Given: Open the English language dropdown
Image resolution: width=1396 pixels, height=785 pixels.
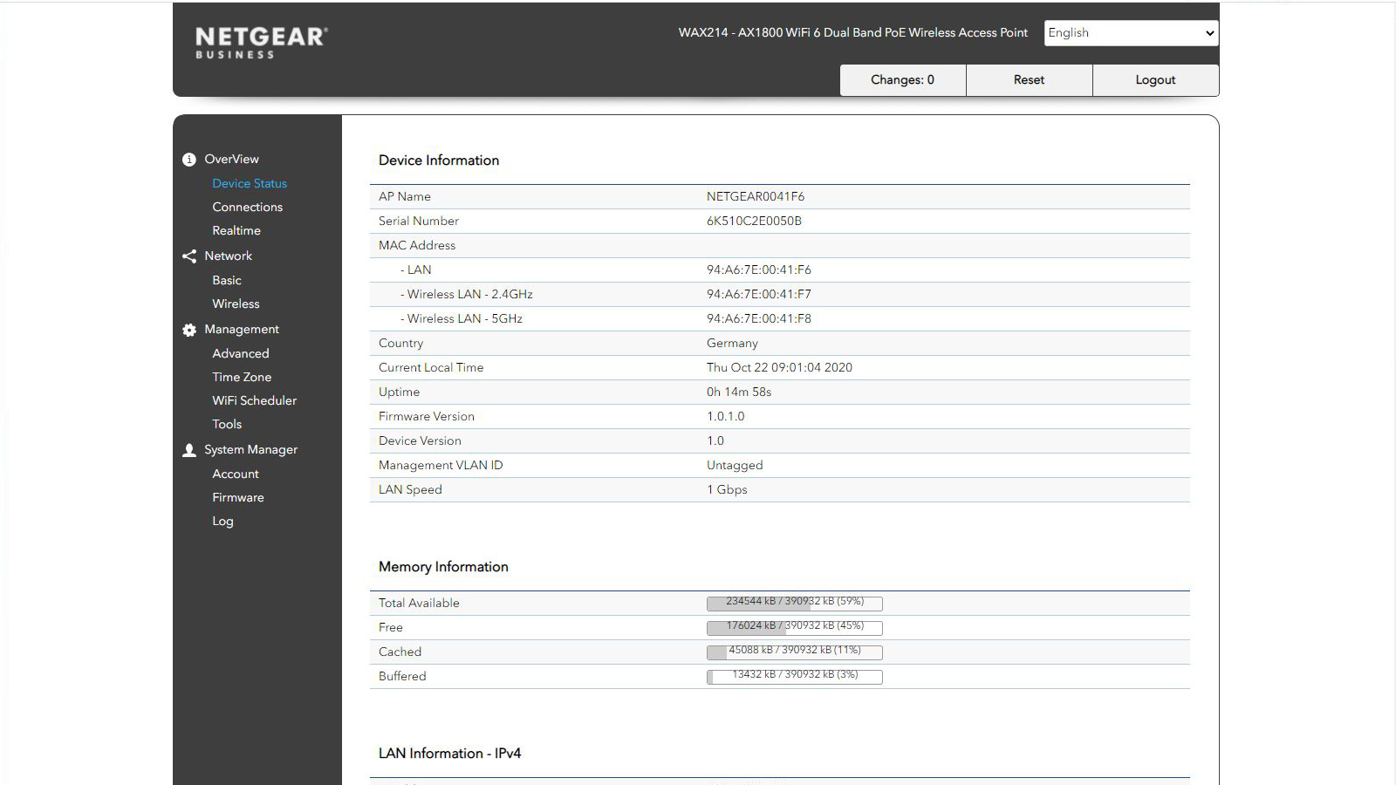Looking at the screenshot, I should (1131, 33).
